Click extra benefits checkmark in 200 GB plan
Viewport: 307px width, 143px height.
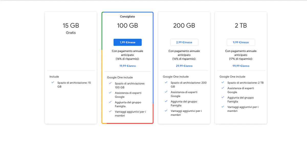pyautogui.click(x=166, y=111)
